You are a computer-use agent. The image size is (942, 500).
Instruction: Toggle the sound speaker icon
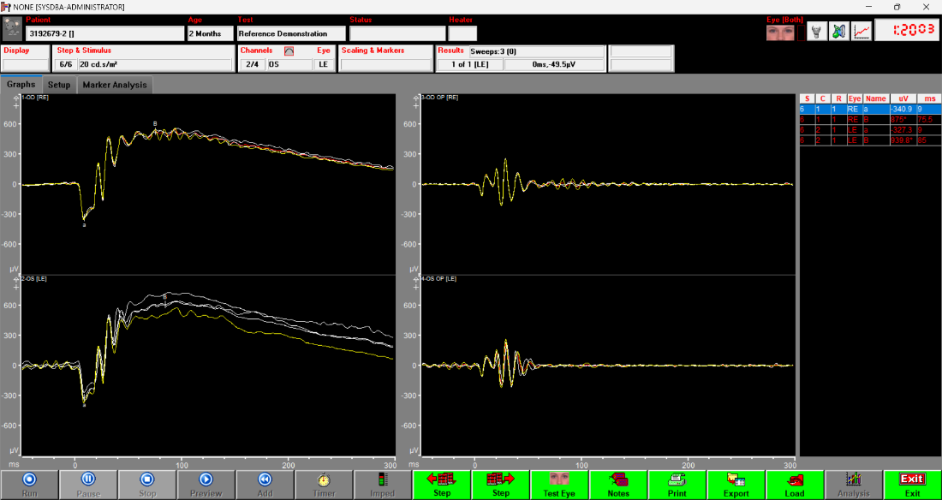(838, 32)
